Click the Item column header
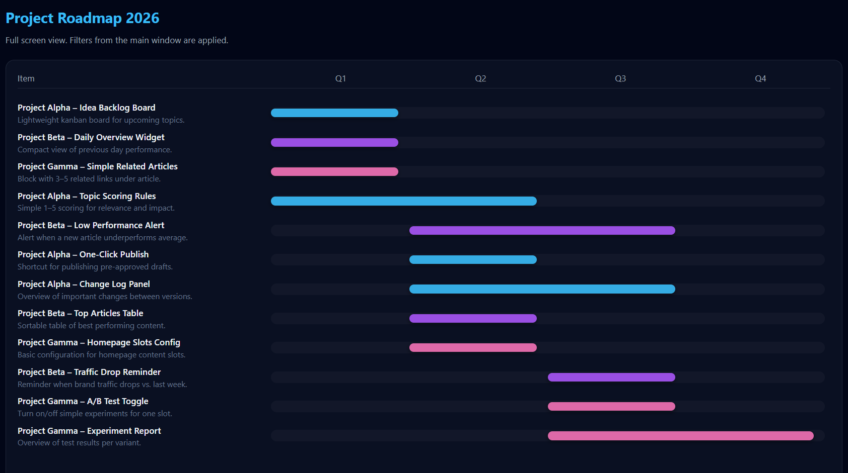The height and width of the screenshot is (473, 848). click(x=26, y=78)
